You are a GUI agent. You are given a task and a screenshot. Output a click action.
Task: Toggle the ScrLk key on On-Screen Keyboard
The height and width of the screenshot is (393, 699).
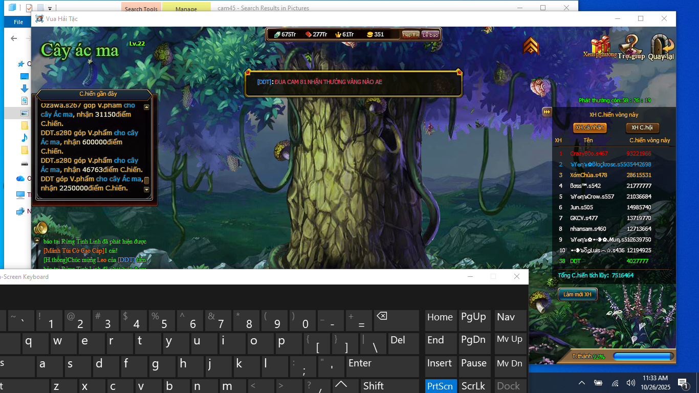point(474,386)
